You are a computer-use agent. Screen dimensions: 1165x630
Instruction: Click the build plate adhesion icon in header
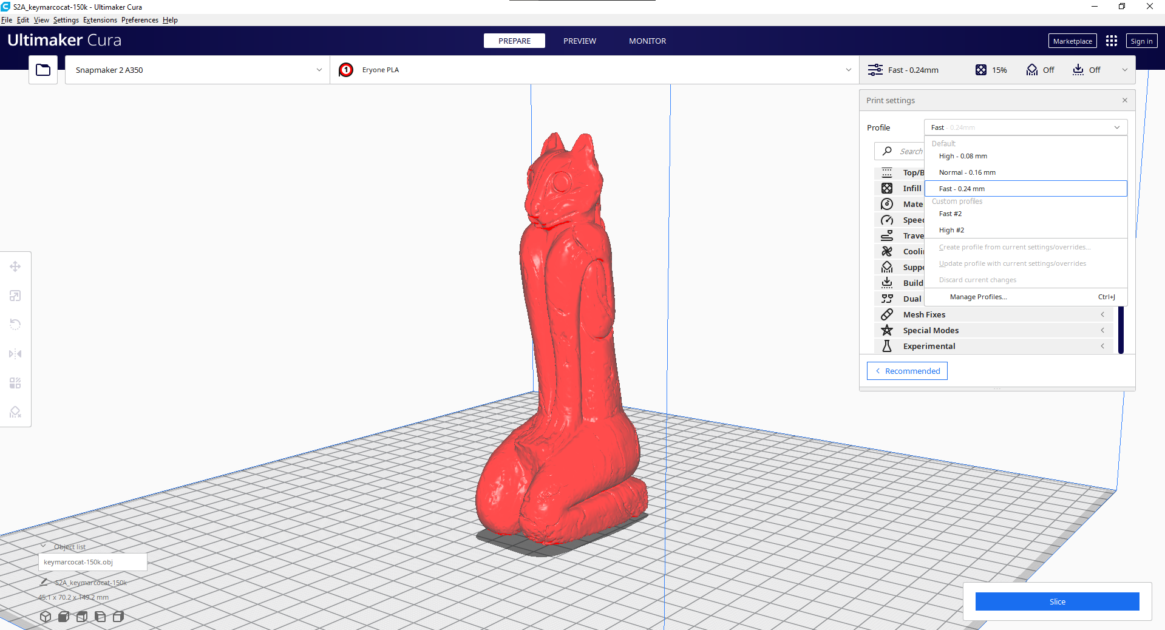(1078, 70)
